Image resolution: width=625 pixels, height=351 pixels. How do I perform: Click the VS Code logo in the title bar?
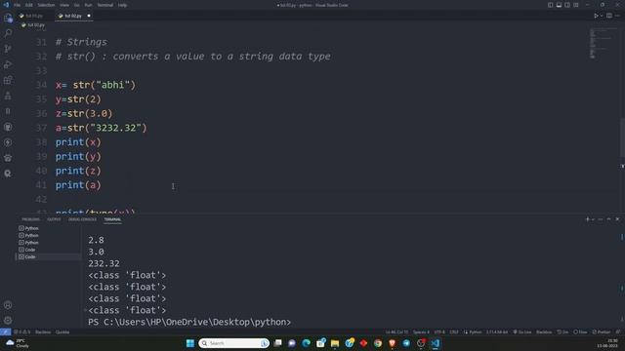(x=6, y=5)
